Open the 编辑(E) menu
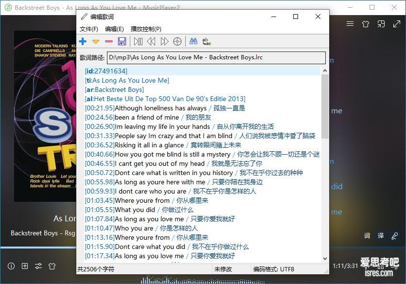The width and height of the screenshot is (406, 284). pyautogui.click(x=114, y=29)
